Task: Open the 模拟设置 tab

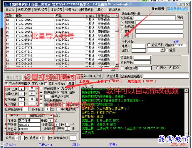Action: (56, 10)
